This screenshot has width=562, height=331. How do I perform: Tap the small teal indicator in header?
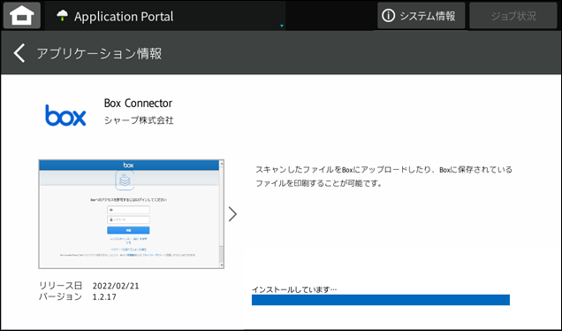282,26
